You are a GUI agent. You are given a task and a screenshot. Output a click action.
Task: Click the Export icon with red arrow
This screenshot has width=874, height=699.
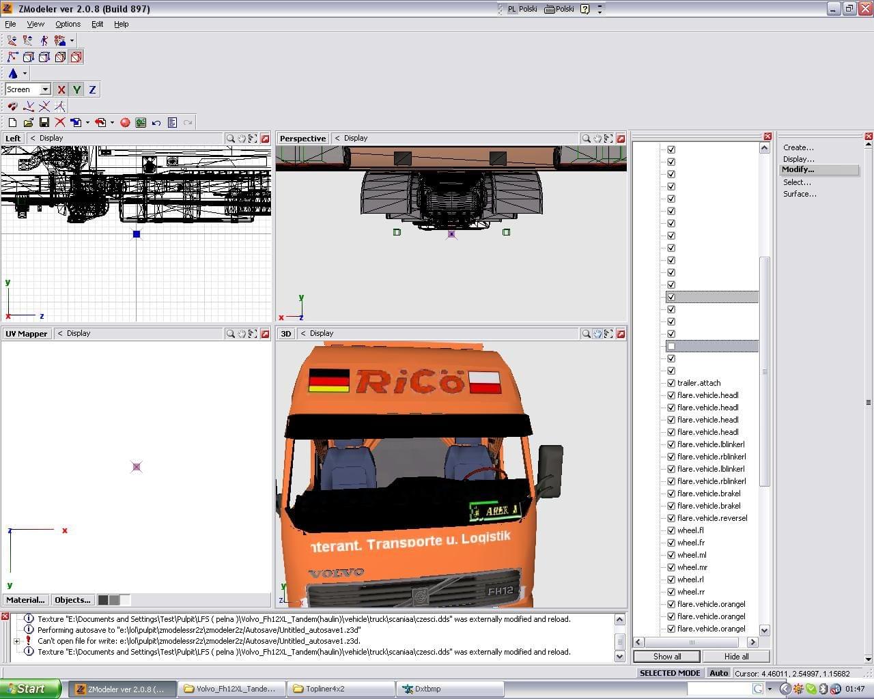(x=101, y=123)
